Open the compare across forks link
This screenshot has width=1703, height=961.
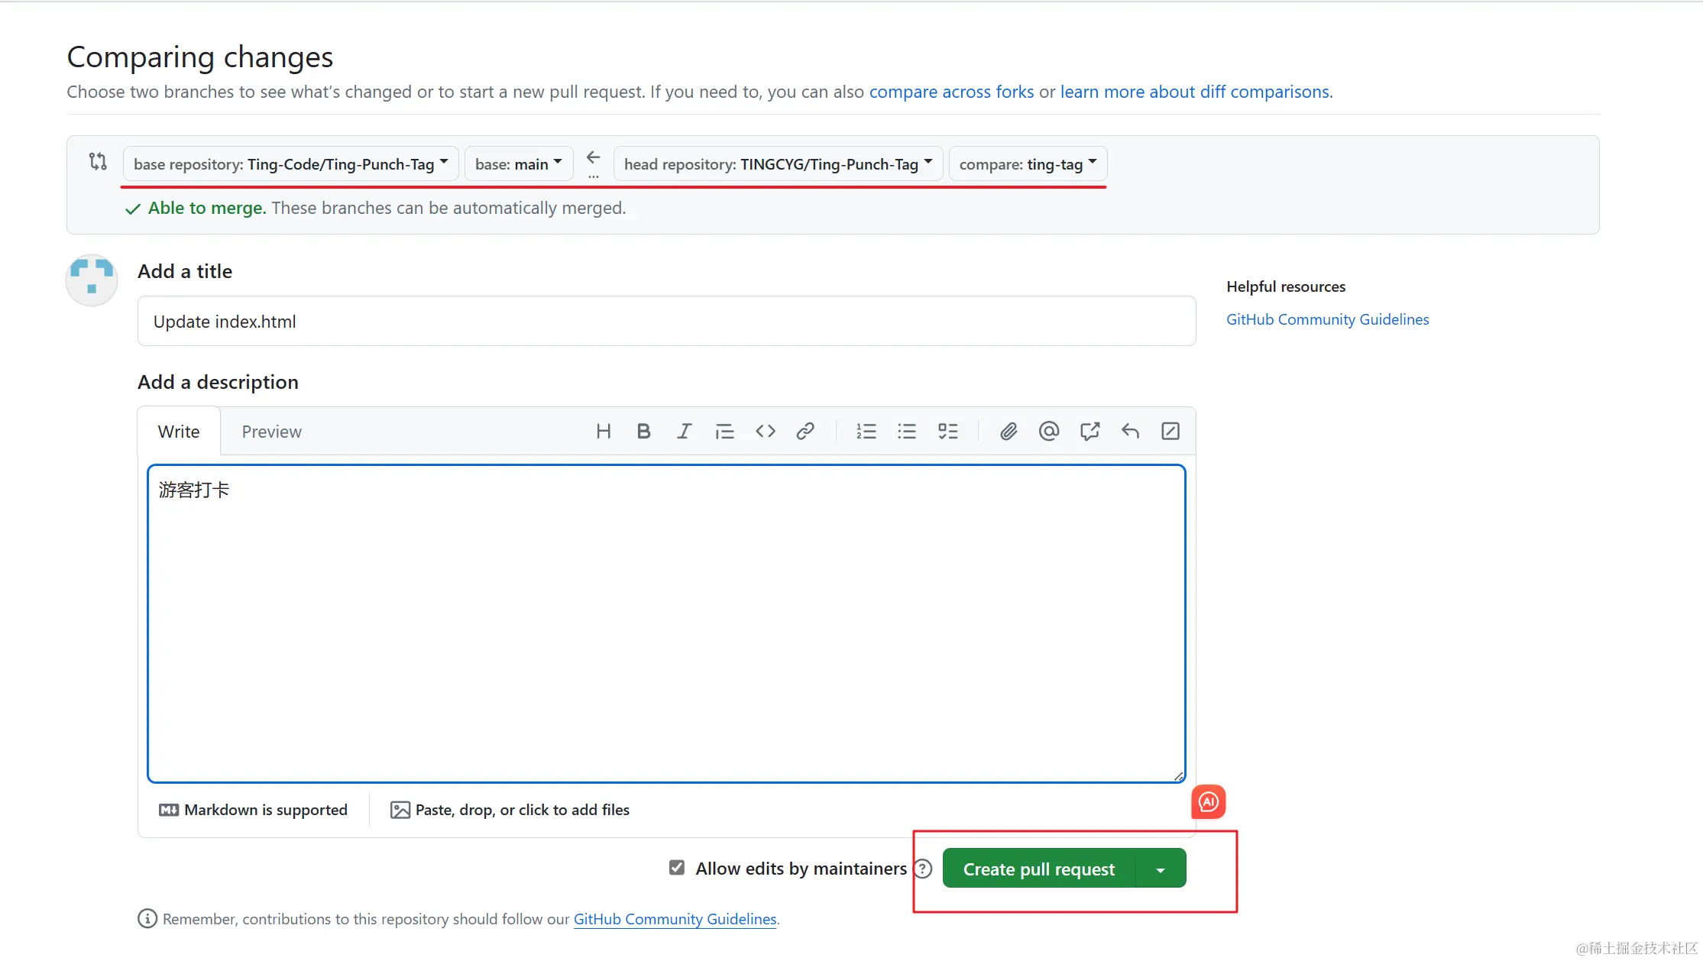pos(951,92)
